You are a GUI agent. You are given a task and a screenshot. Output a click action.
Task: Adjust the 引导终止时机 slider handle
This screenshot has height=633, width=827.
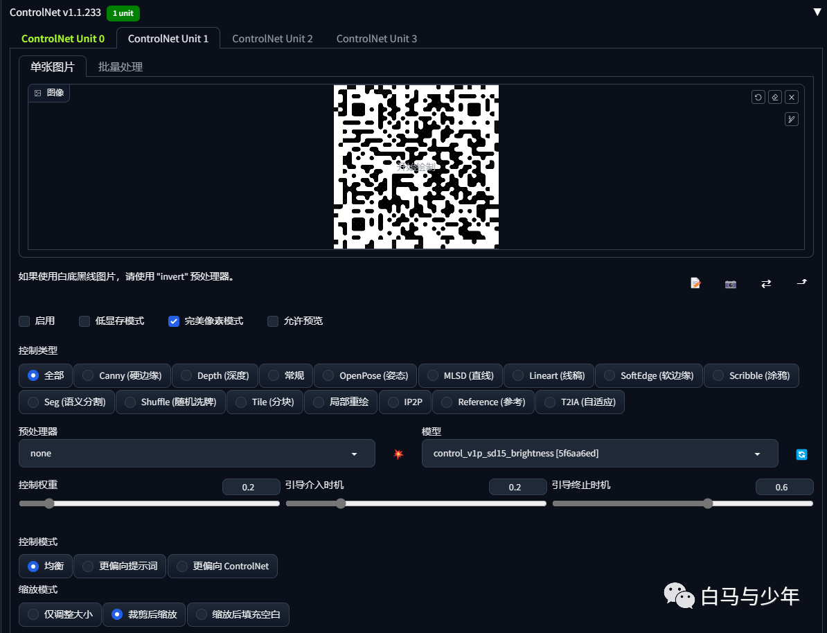coord(708,503)
